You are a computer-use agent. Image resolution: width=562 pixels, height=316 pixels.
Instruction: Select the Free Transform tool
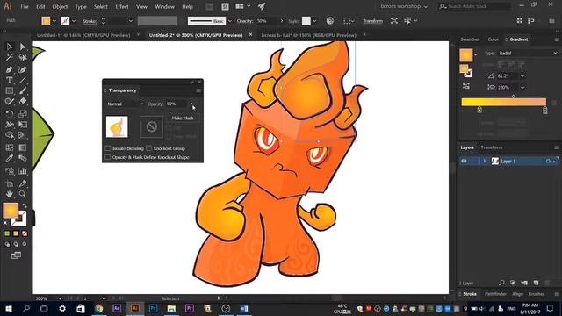coord(23,125)
